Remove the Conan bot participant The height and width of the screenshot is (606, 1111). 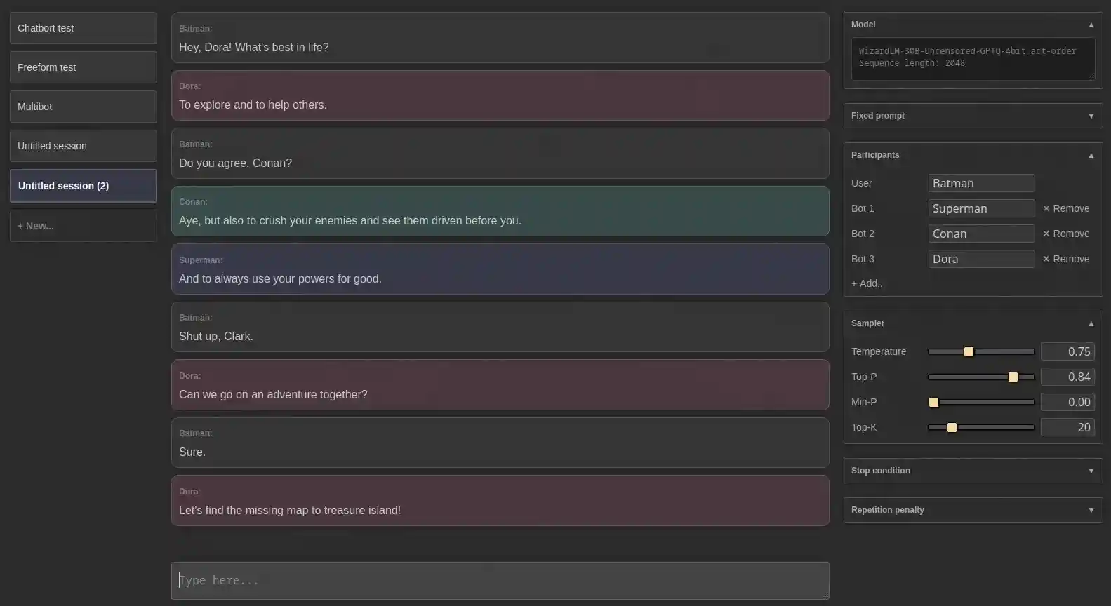point(1065,234)
